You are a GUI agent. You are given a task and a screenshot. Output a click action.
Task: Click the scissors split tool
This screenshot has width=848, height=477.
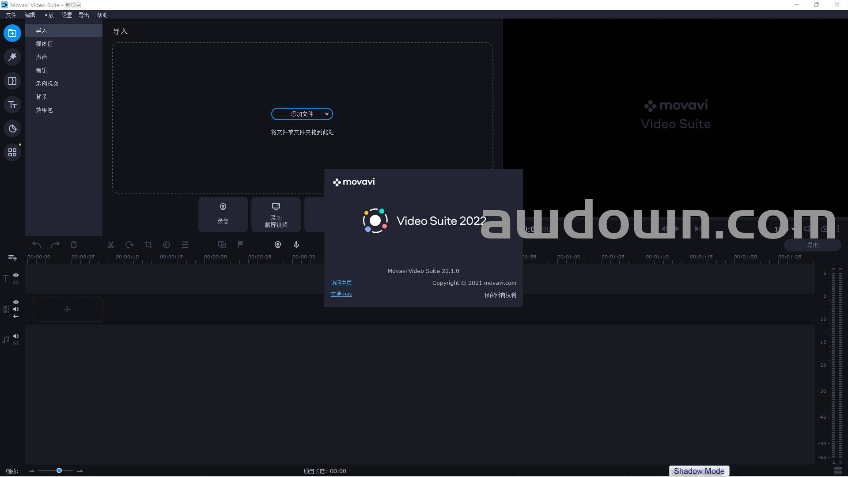click(x=111, y=245)
